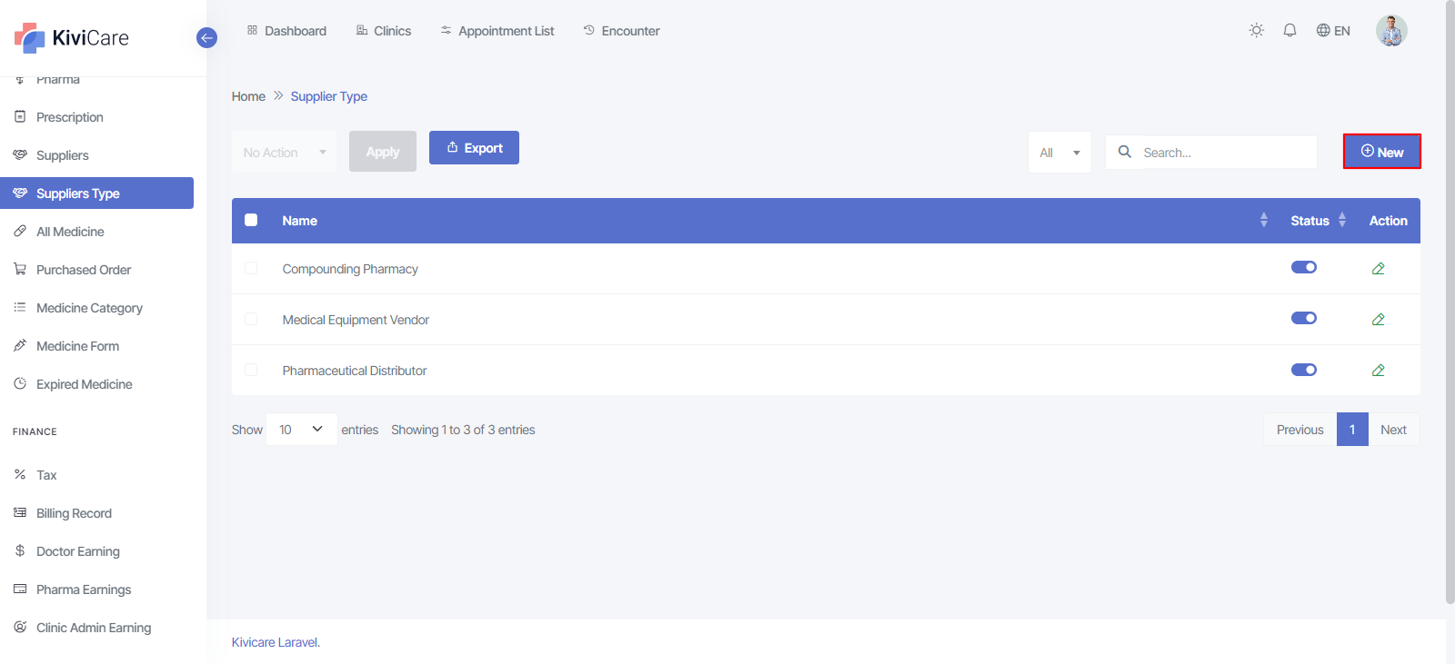Change the entries per page dropdown
The image size is (1455, 664).
point(301,430)
